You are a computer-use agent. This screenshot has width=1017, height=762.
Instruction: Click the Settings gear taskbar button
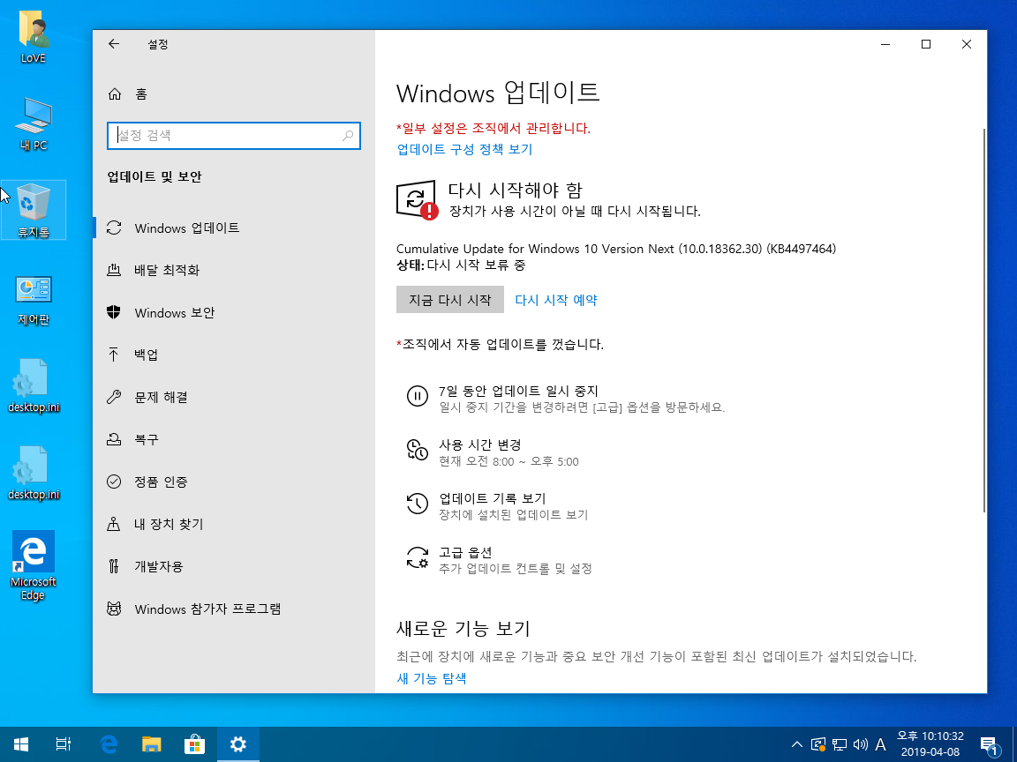(x=238, y=744)
